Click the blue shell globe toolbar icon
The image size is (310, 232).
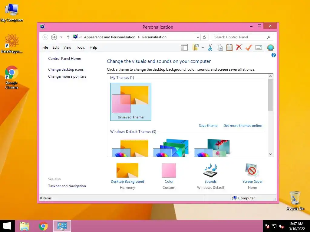point(270,47)
